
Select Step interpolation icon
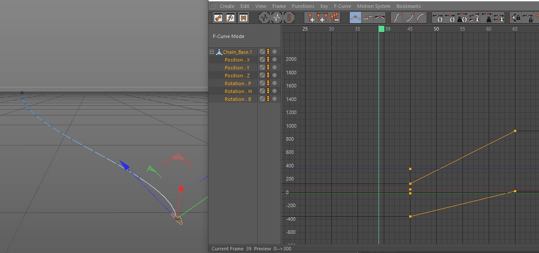(x=368, y=18)
